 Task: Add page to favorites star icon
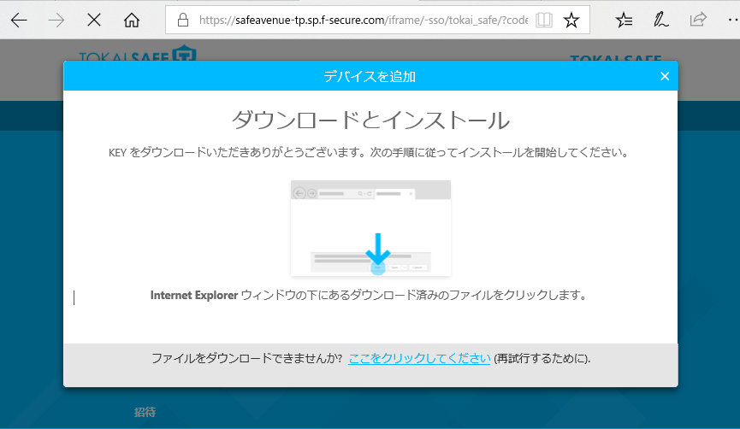click(571, 21)
